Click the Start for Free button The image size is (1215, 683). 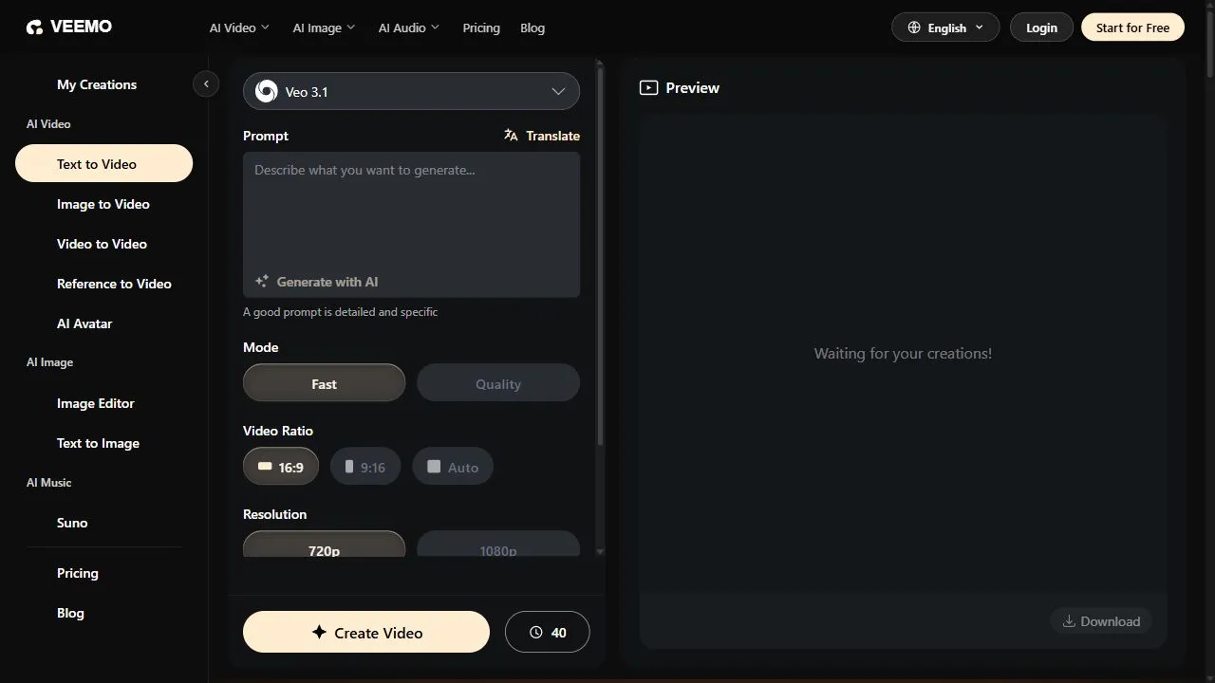(x=1132, y=28)
